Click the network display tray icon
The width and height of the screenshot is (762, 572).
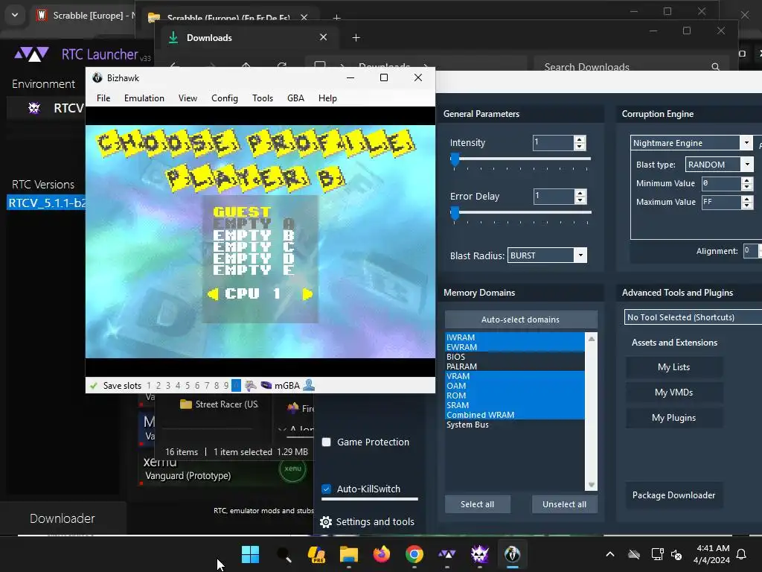[657, 554]
